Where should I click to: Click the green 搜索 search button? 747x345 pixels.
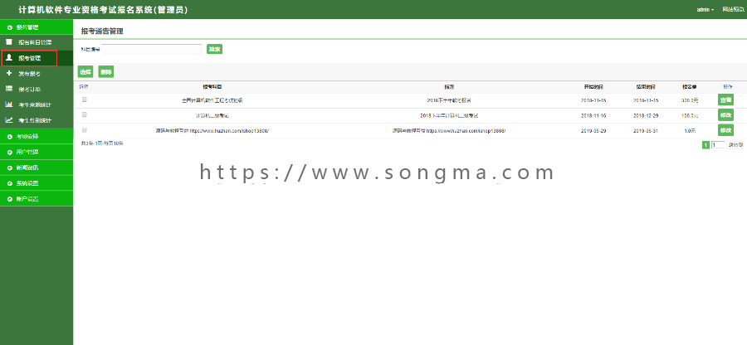(214, 49)
